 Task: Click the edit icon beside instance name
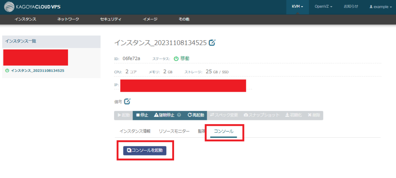click(212, 43)
